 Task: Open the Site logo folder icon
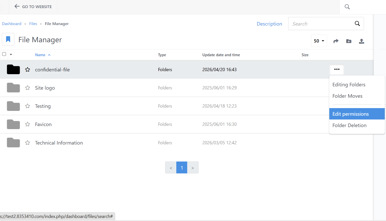[x=13, y=88]
